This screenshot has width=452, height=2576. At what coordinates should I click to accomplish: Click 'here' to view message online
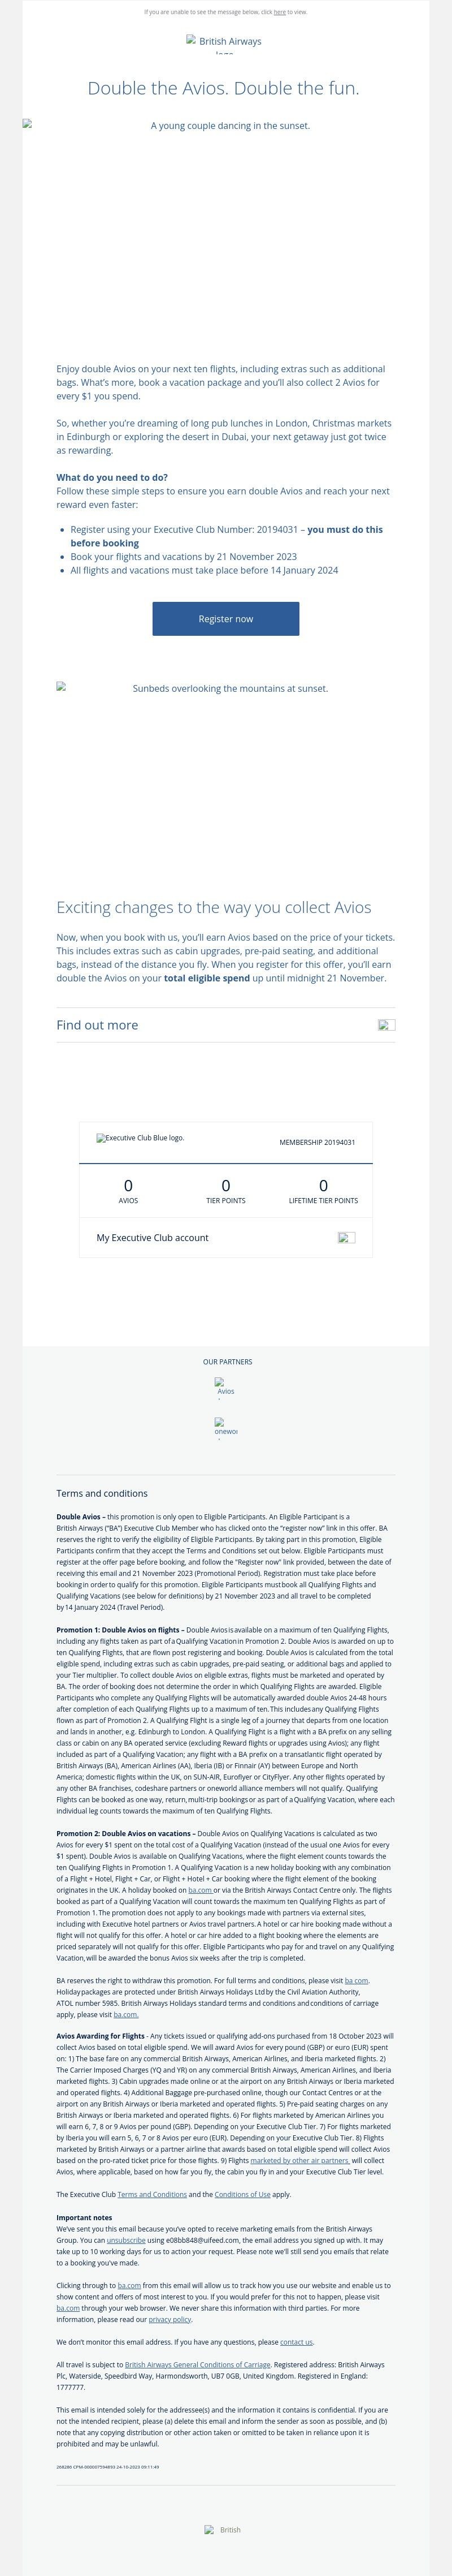tap(279, 12)
